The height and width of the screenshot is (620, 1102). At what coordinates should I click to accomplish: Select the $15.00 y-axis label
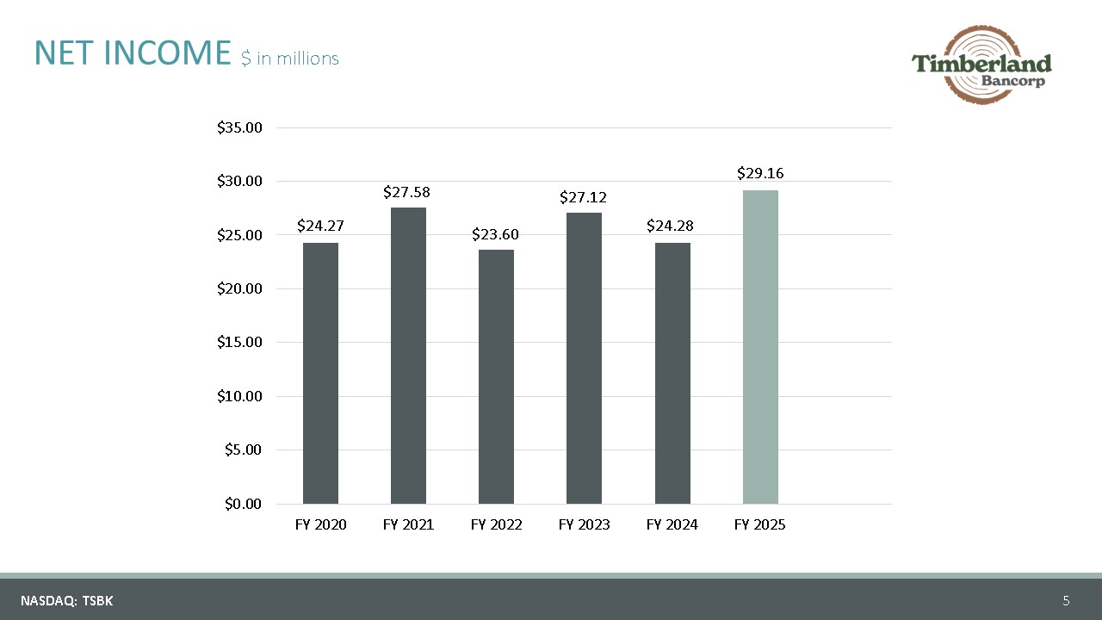(239, 342)
